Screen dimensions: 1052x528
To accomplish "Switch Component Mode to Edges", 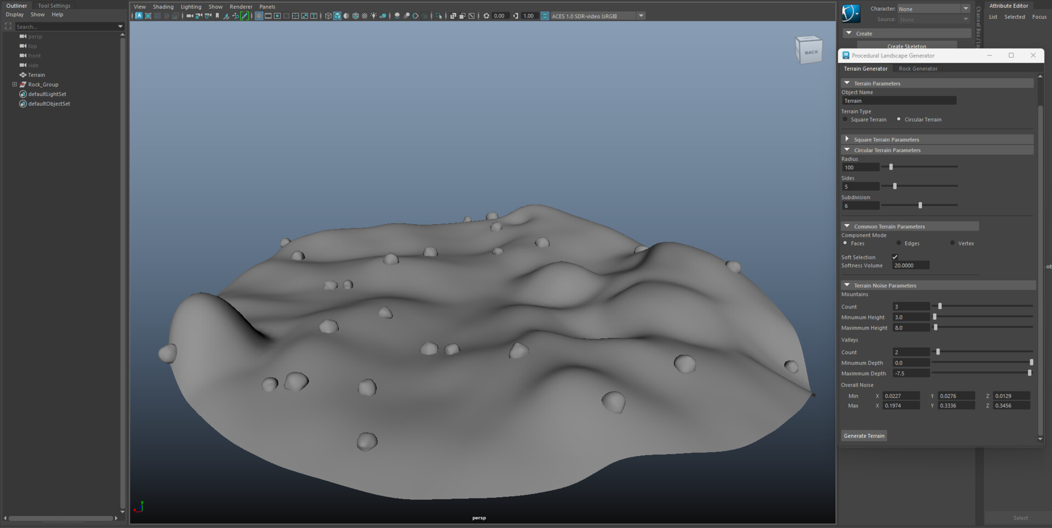I will point(899,243).
